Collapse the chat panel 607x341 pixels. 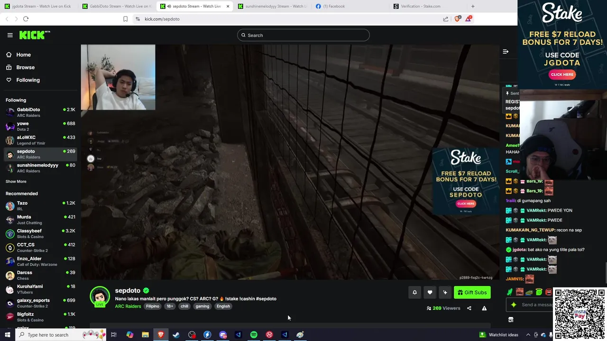506,52
